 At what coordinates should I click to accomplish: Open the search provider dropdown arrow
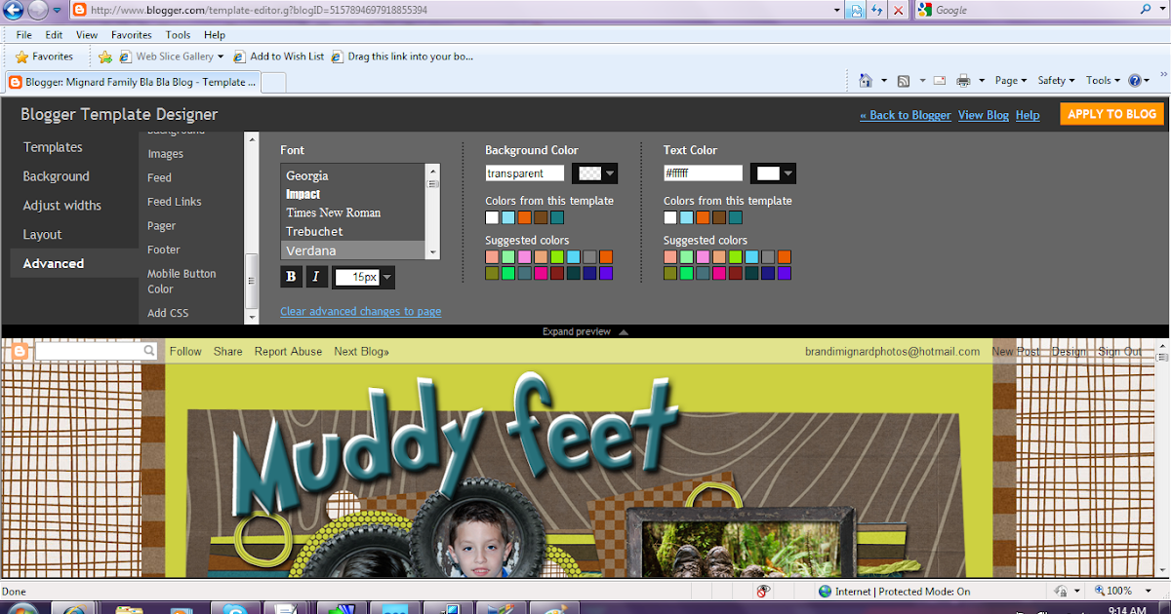tap(1162, 10)
